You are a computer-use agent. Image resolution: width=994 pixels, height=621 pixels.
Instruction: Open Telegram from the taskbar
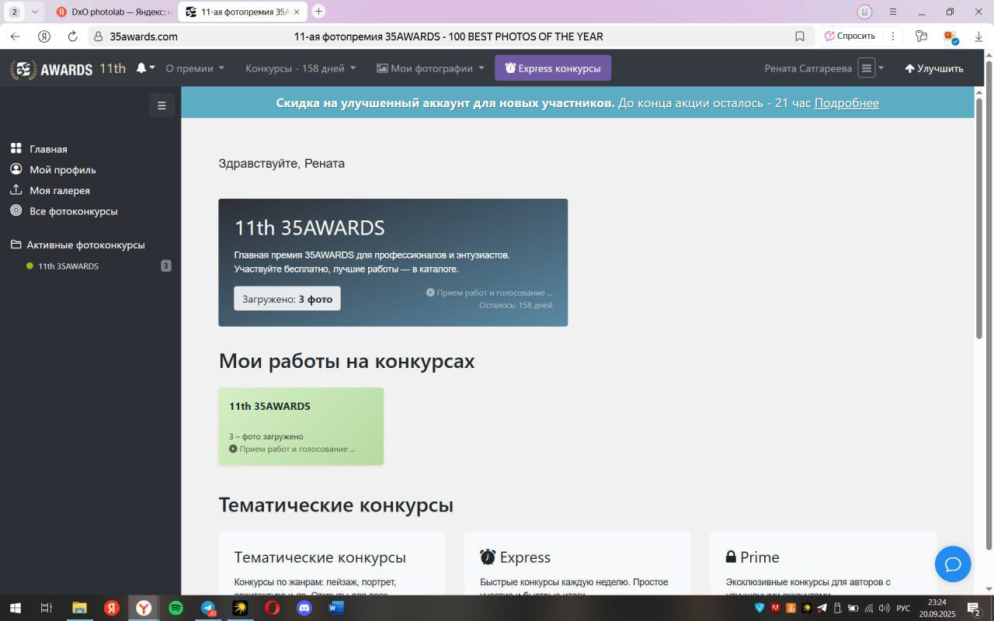208,608
